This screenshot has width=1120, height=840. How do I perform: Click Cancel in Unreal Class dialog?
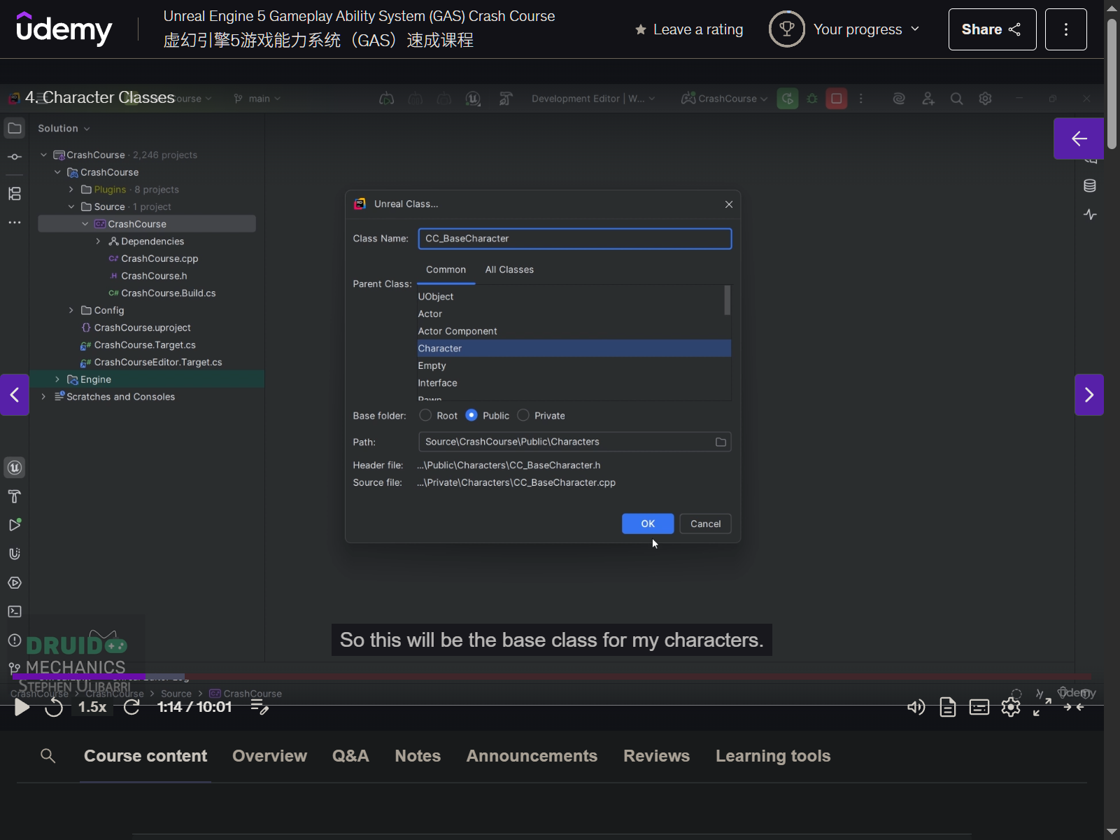coord(705,524)
